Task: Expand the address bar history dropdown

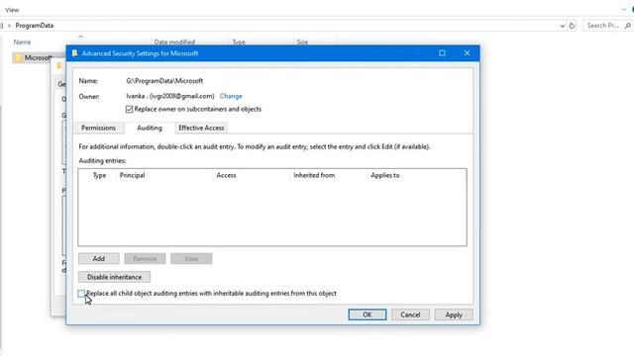Action: click(562, 26)
